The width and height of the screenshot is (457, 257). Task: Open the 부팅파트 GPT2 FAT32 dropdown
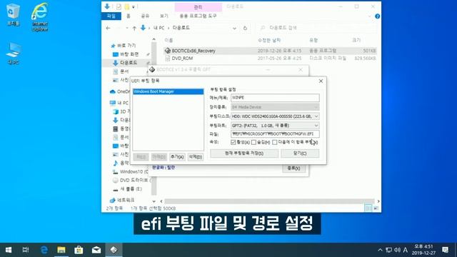(275, 126)
